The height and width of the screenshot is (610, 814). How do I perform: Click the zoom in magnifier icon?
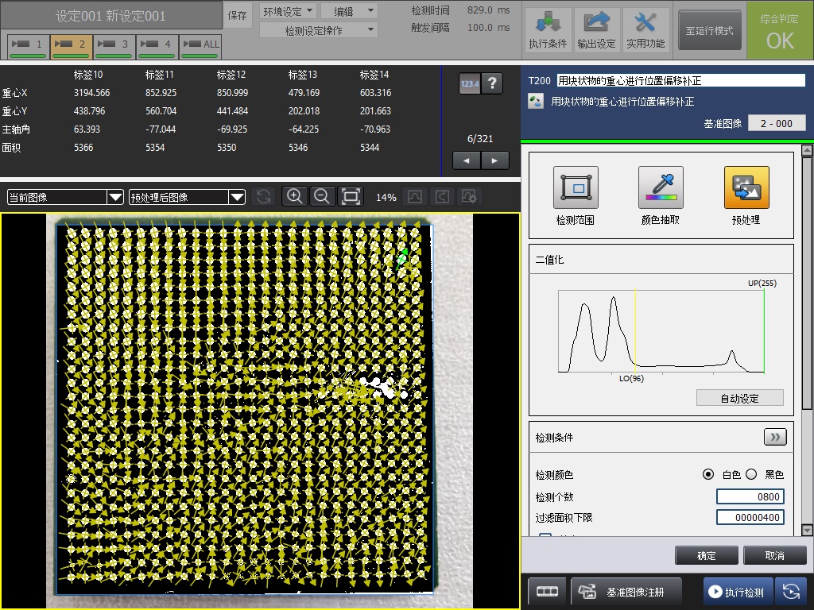tap(294, 197)
